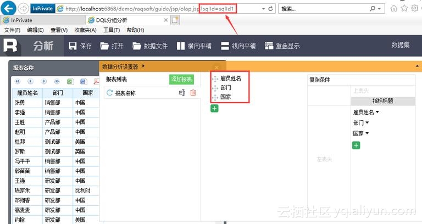The height and width of the screenshot is (224, 422).
Task: Go to previous report page
Action: [30, 81]
